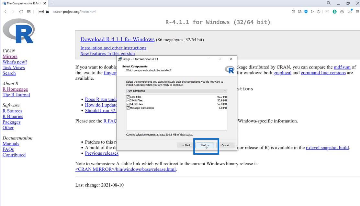This screenshot has width=360, height=206.
Task: Open the Manuals documentation link
Action: click(x=11, y=144)
